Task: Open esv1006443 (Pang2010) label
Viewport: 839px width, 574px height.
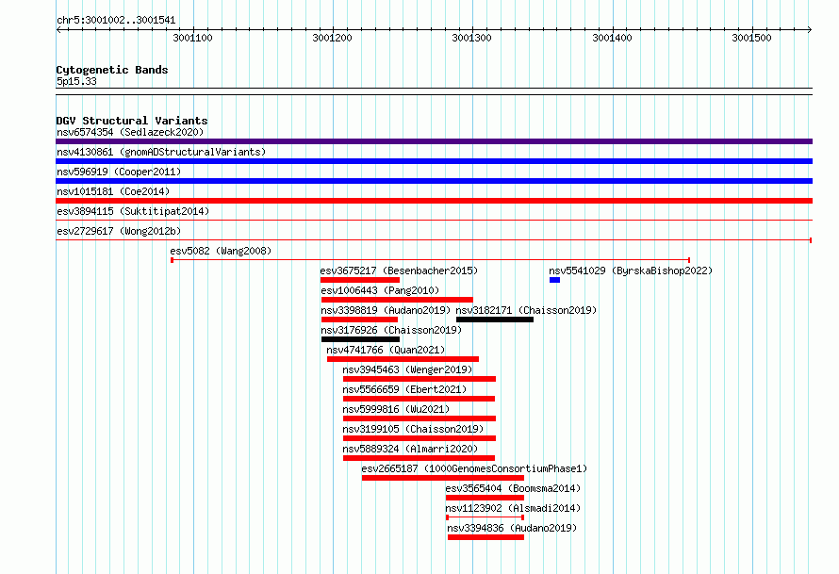Action: [x=380, y=290]
